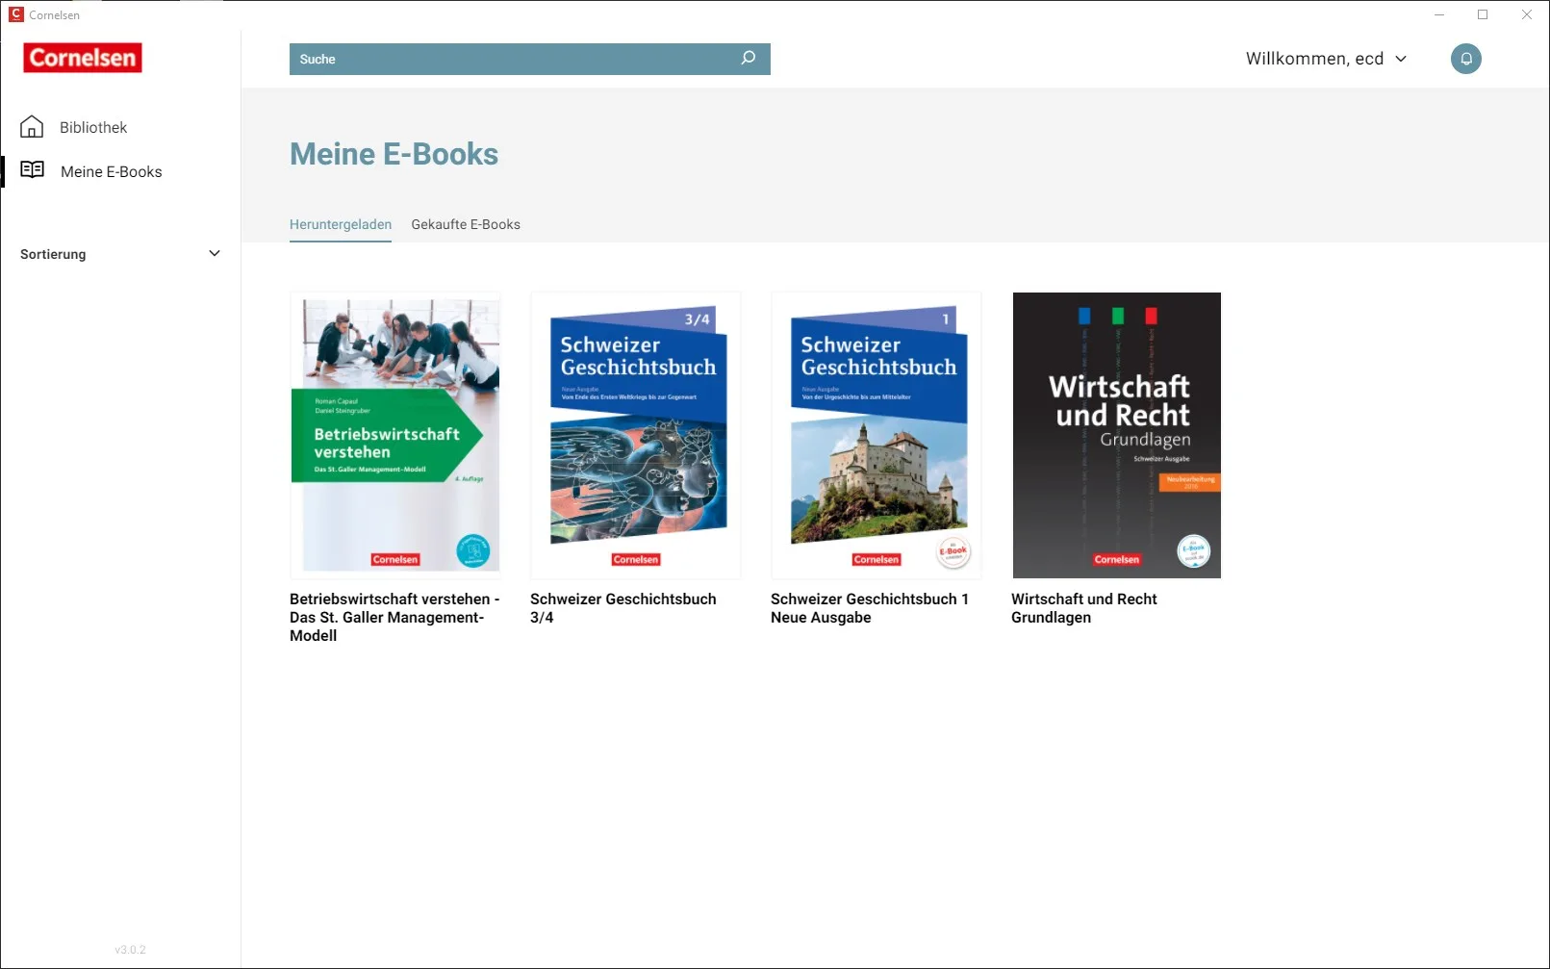Open the Willkommen, ecd user dropdown
The height and width of the screenshot is (969, 1550).
pyautogui.click(x=1327, y=59)
